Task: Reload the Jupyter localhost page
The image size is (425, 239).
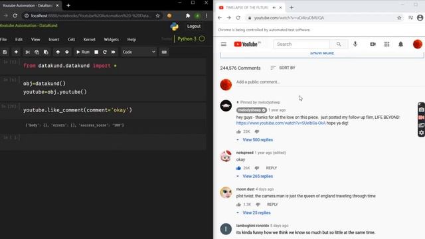Action: [x=15, y=16]
